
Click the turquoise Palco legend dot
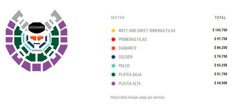click(113, 66)
